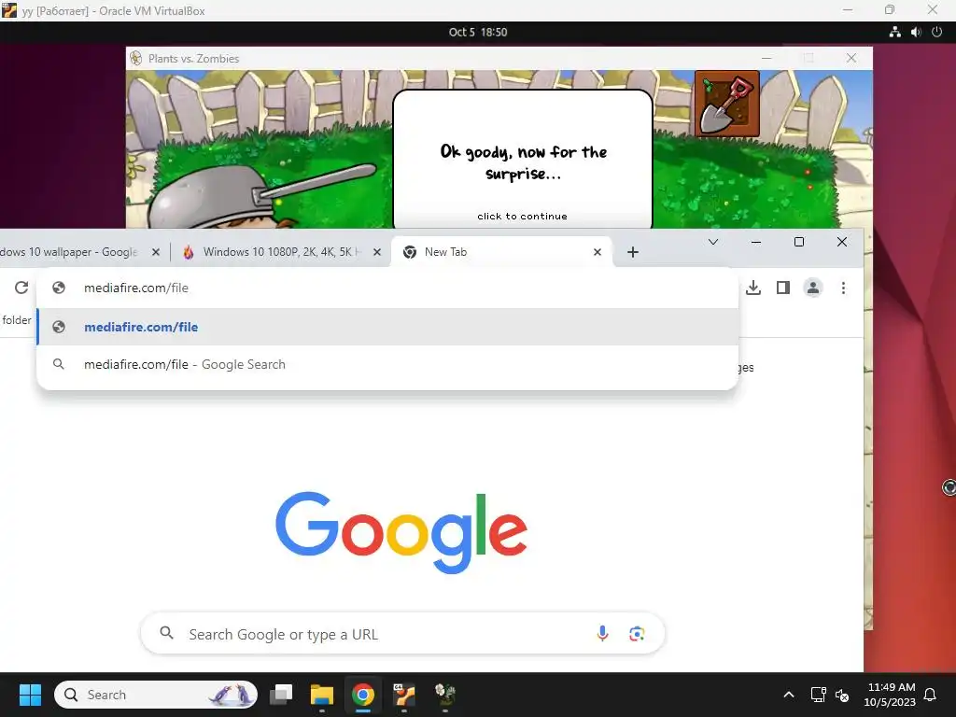Close the New Tab tab

[597, 252]
